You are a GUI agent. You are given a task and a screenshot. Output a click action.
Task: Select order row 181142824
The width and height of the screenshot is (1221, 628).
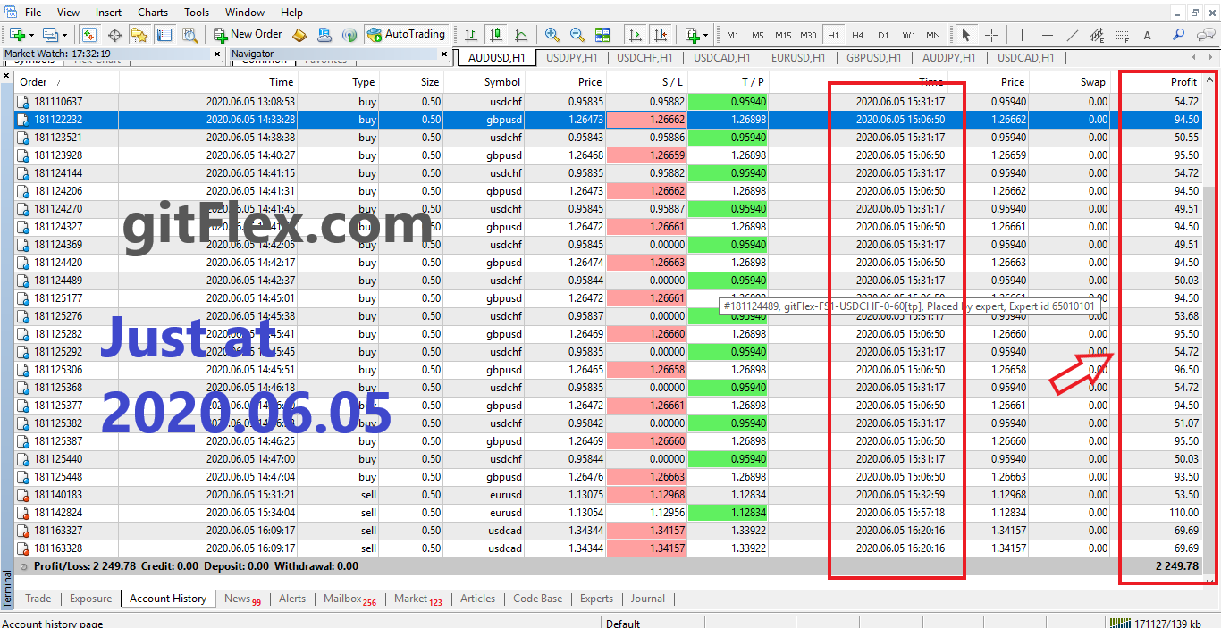click(x=608, y=512)
